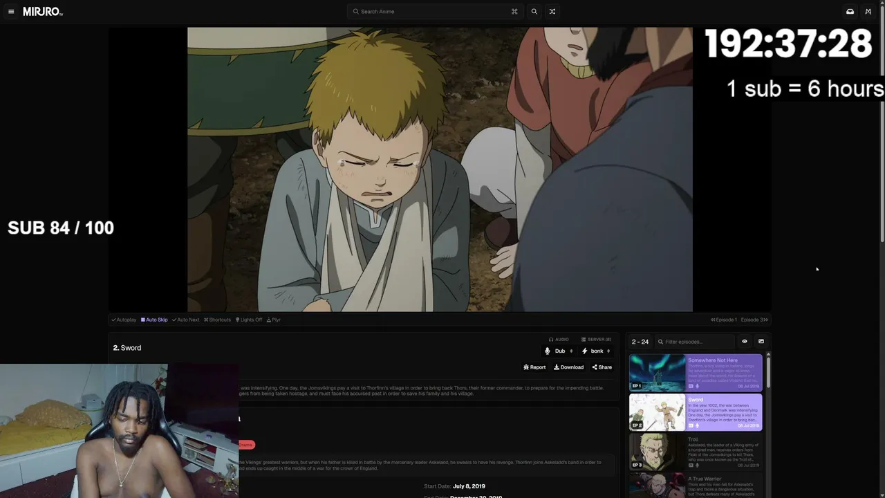This screenshot has height=498, width=885.
Task: Select episode titled A True Warrior
Action: point(705,479)
